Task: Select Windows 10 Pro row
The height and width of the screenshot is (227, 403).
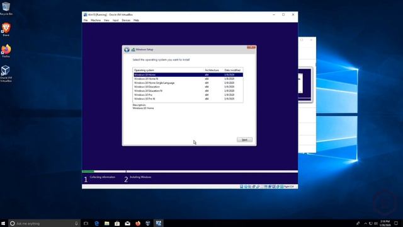Action: pos(188,95)
